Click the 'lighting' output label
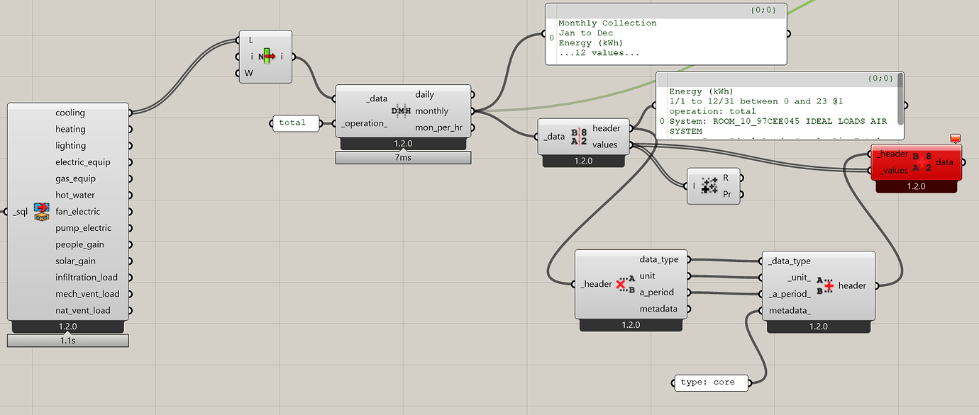 tap(70, 145)
